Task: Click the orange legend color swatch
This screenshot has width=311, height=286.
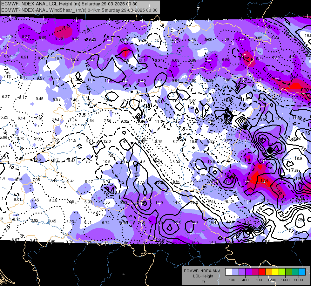Action: click(x=268, y=272)
